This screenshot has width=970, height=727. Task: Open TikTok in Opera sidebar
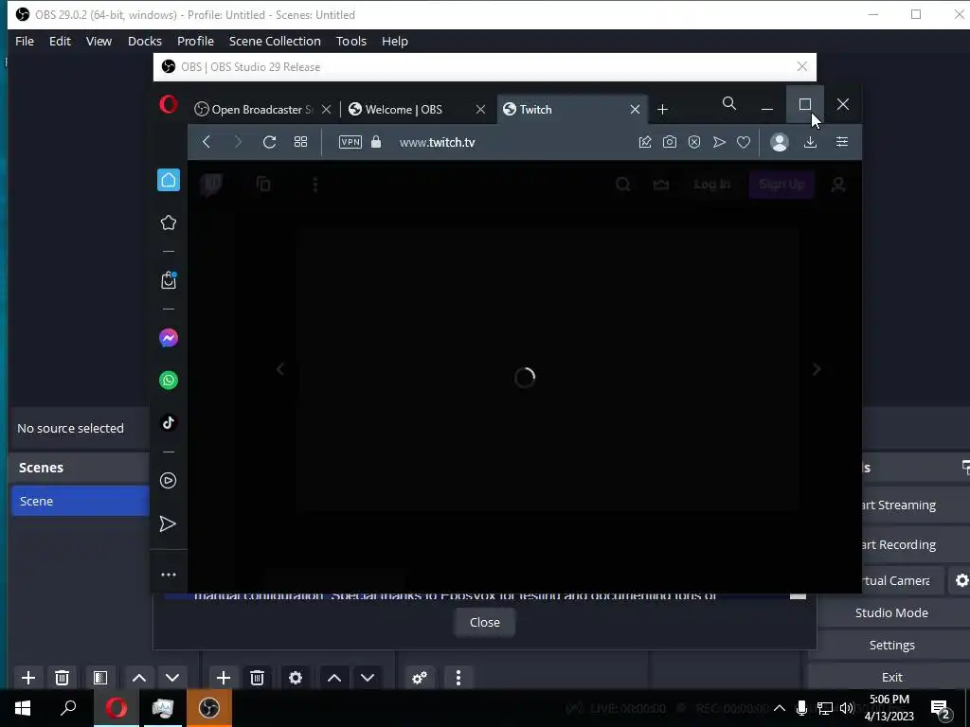tap(169, 423)
